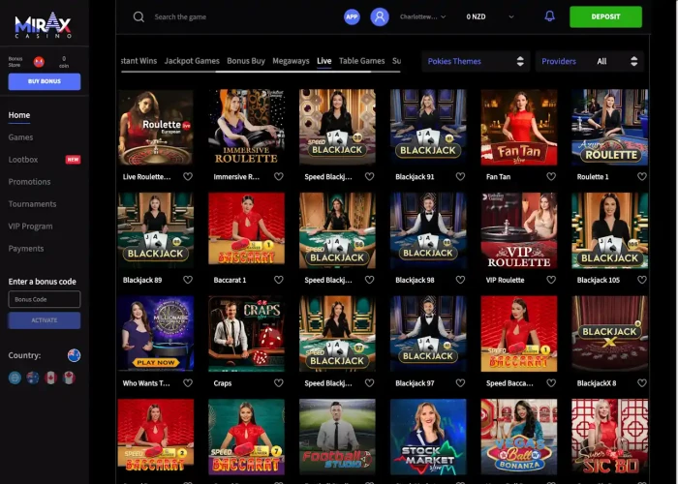Open Baccarat 1 game thumbnail
The width and height of the screenshot is (678, 484).
tap(246, 230)
